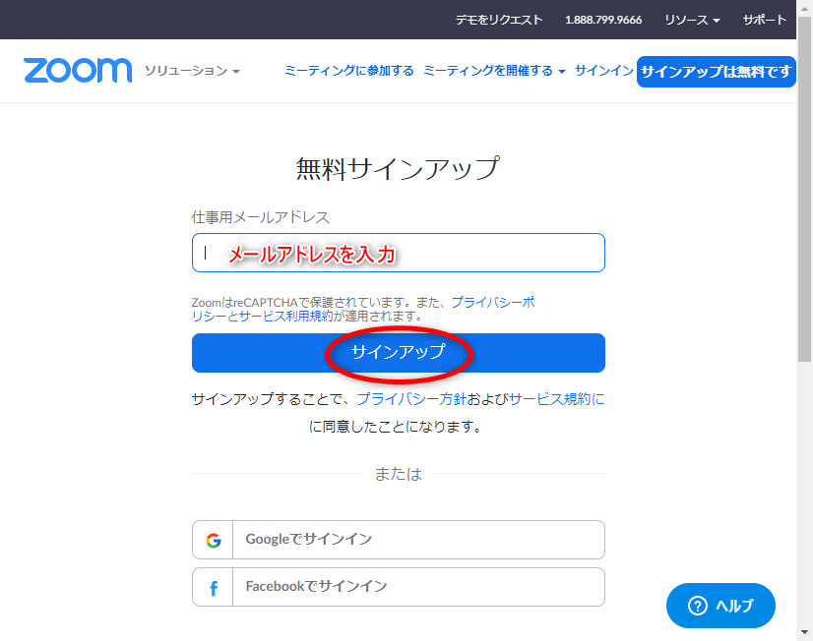Viewport: 813px width, 641px height.
Task: Click デモをリクエスト in top bar
Action: tap(499, 20)
